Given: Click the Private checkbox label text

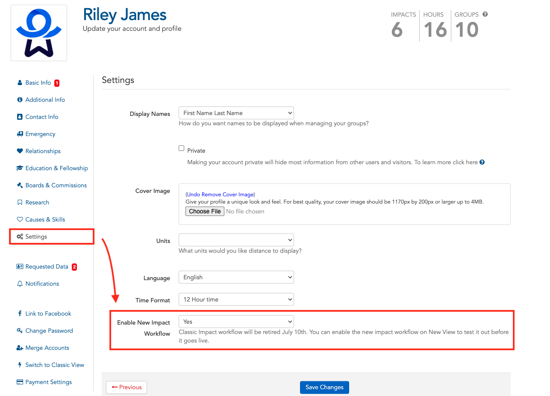Looking at the screenshot, I should click(196, 151).
